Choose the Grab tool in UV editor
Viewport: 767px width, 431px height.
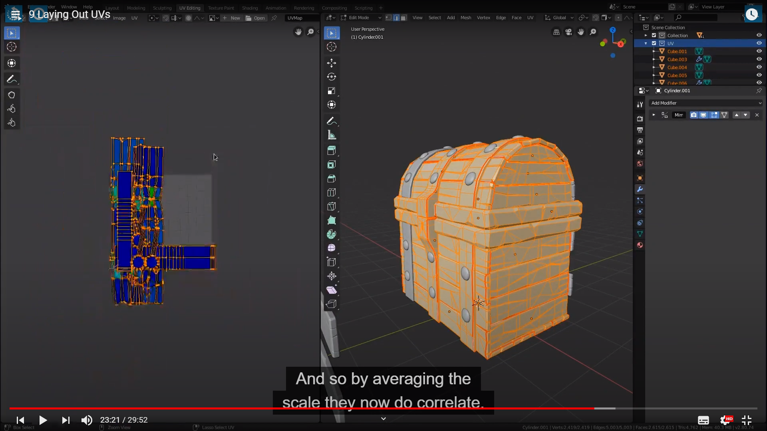click(12, 95)
